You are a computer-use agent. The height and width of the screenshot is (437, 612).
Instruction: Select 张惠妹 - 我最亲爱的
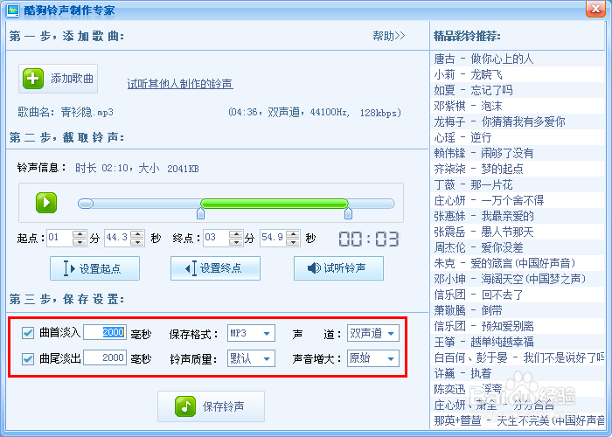(518, 216)
